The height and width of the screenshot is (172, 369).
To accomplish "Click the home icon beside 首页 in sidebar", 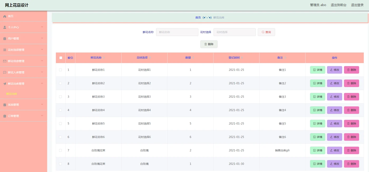I will [x=4, y=16].
